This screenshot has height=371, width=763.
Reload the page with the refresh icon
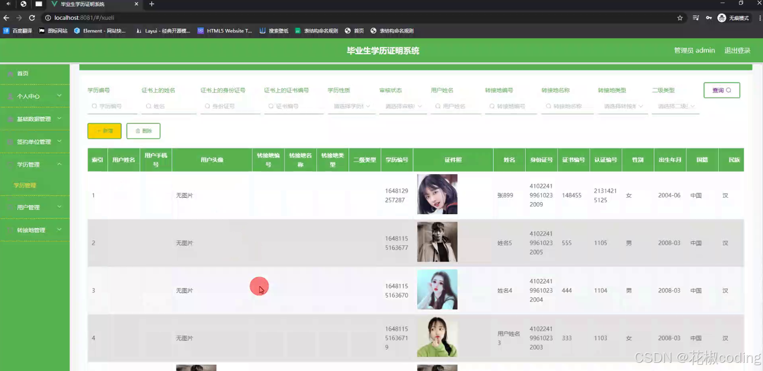pos(32,18)
